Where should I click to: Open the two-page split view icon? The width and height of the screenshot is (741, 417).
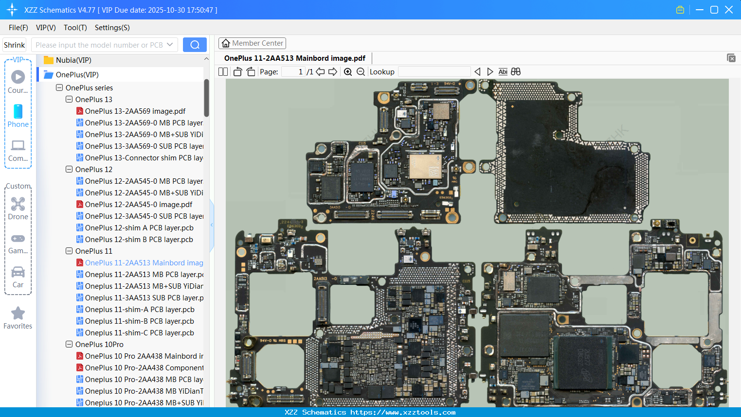[223, 71]
